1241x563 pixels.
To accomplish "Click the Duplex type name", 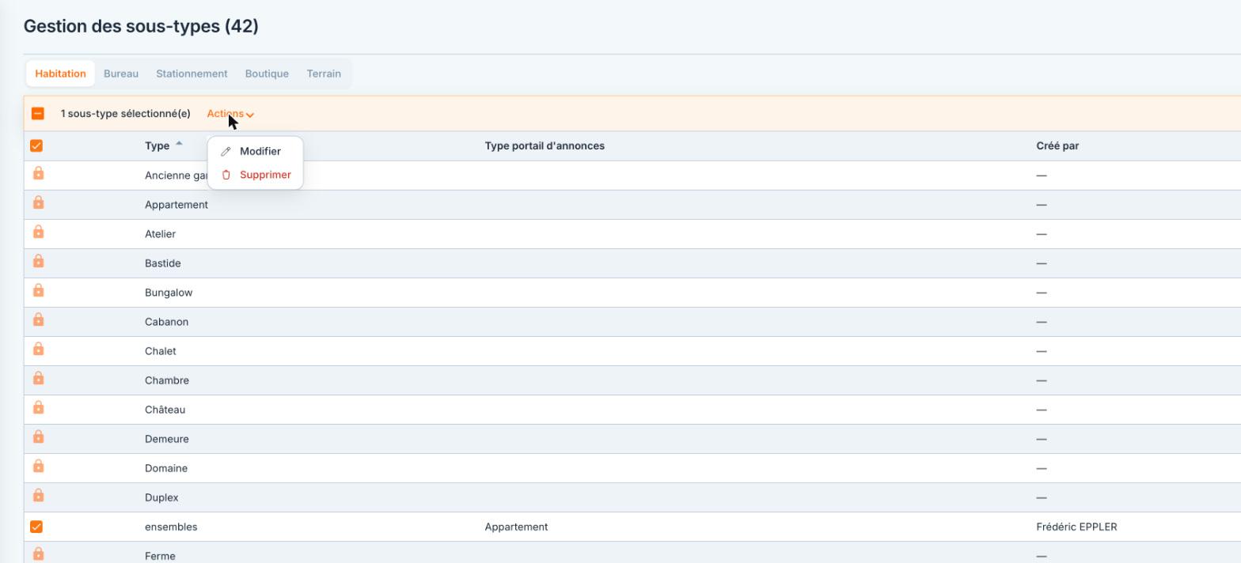I will (161, 497).
